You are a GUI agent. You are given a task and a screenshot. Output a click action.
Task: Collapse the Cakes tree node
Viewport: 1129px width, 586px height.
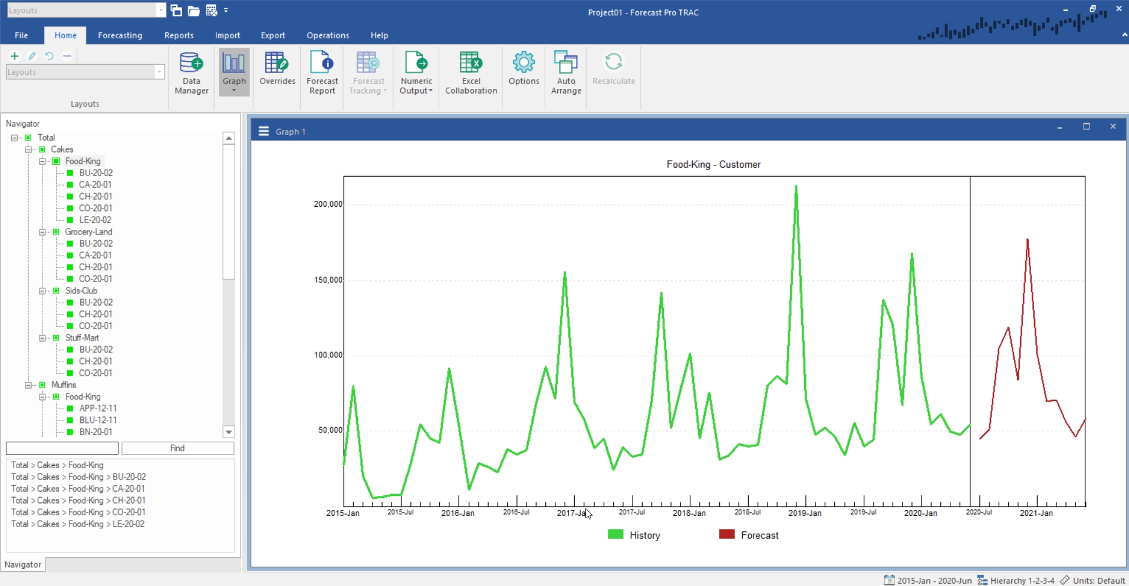[28, 150]
